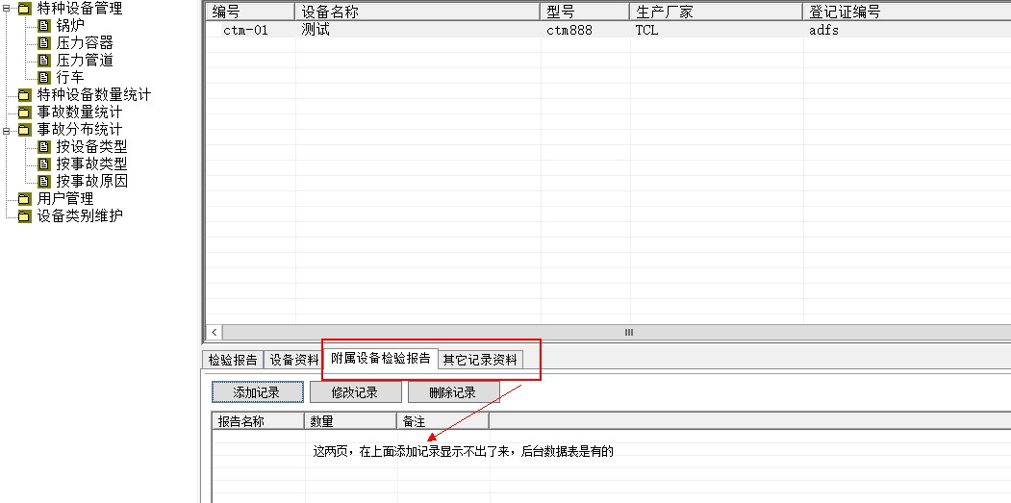
Task: Click the folder icon beside 事故数量统计
Action: 24,113
